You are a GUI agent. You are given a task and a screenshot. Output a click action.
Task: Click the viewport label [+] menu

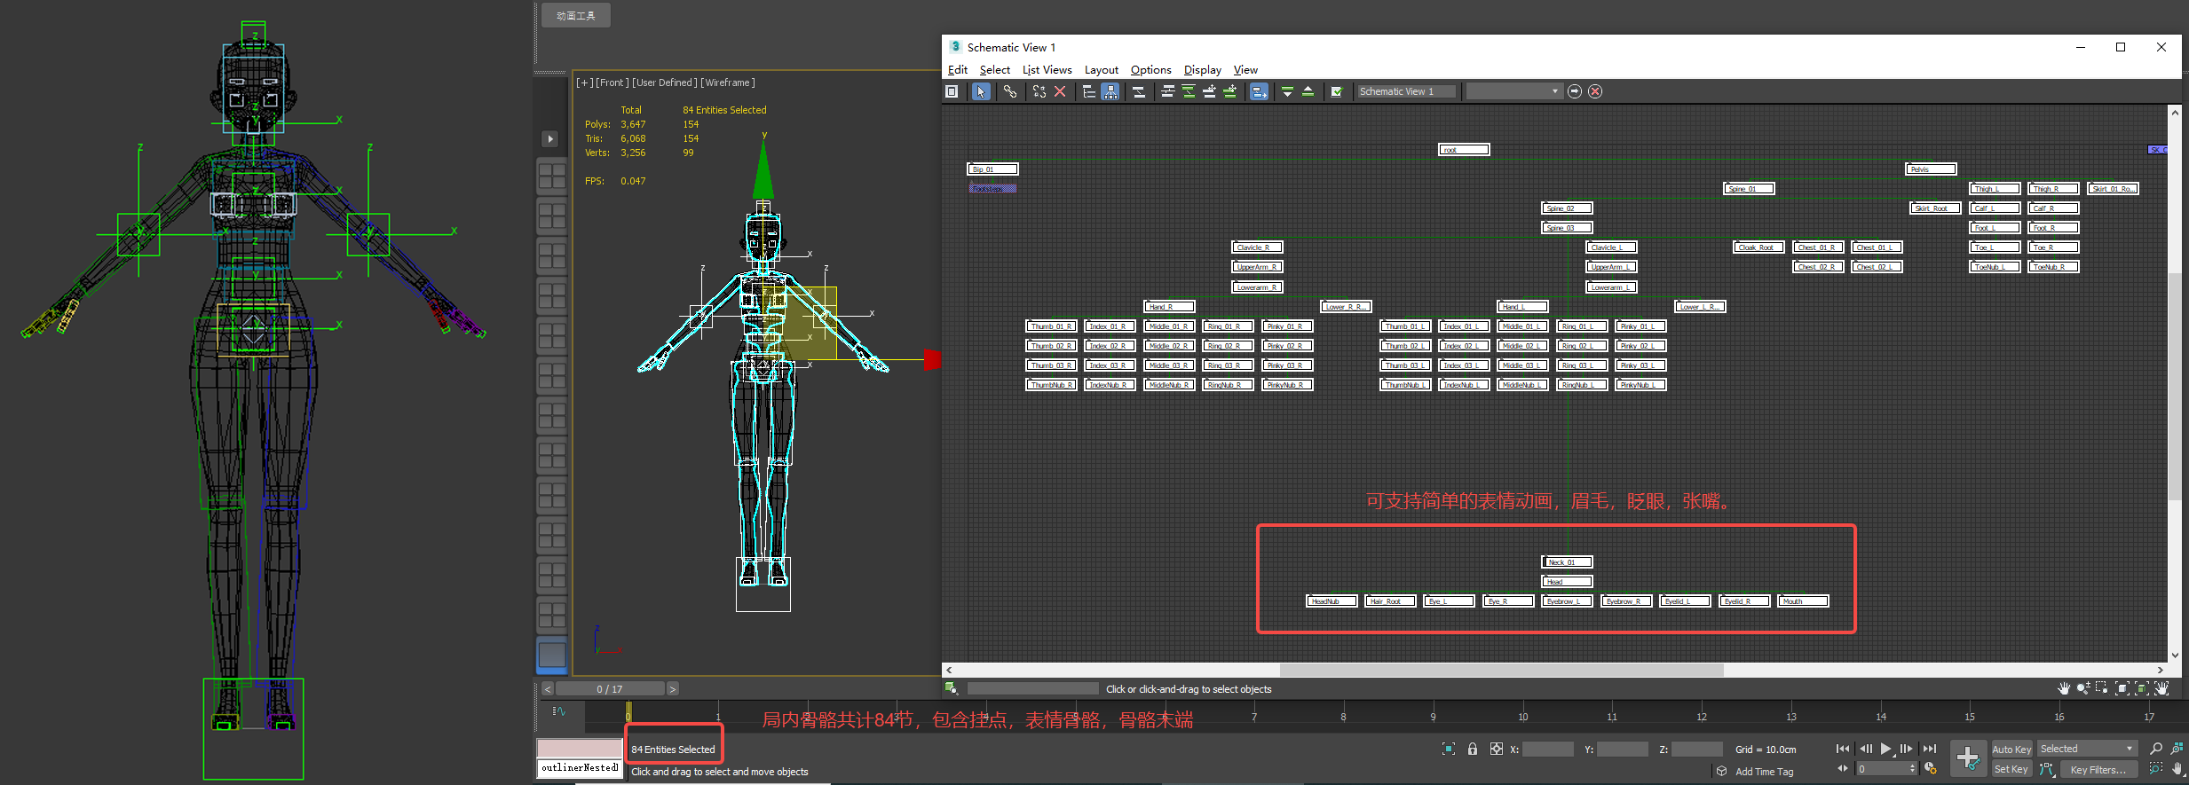coord(584,82)
